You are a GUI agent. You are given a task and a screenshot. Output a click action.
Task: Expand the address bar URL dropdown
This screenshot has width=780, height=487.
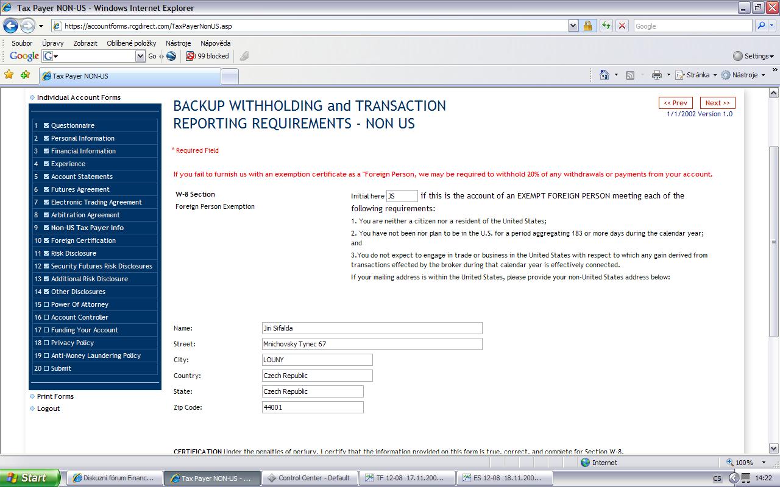pos(573,26)
